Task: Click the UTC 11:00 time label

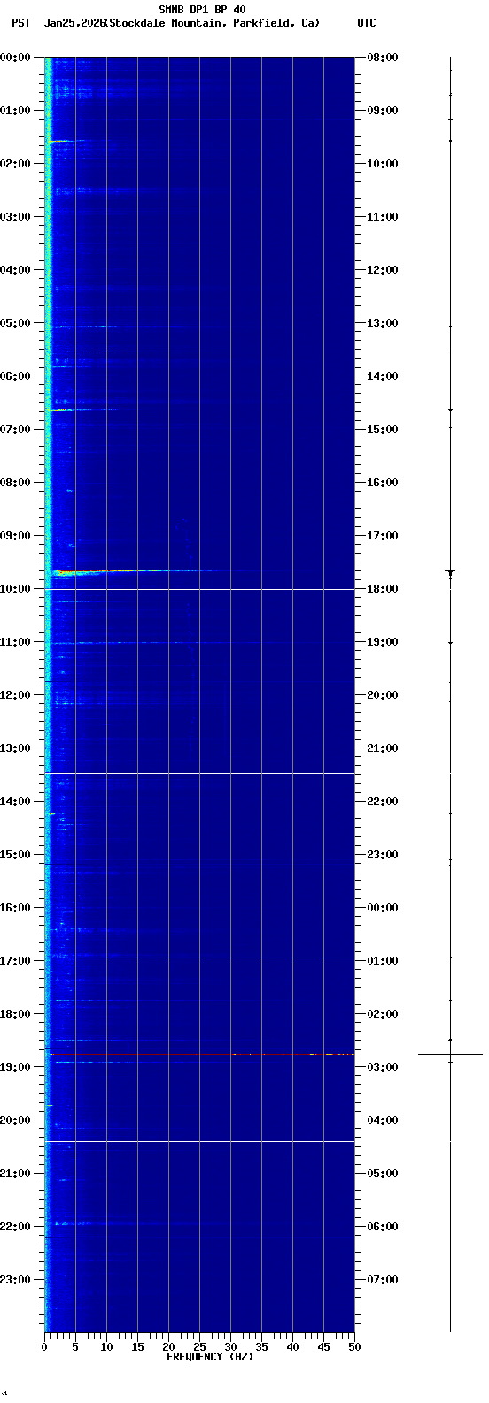Action: pyautogui.click(x=383, y=217)
